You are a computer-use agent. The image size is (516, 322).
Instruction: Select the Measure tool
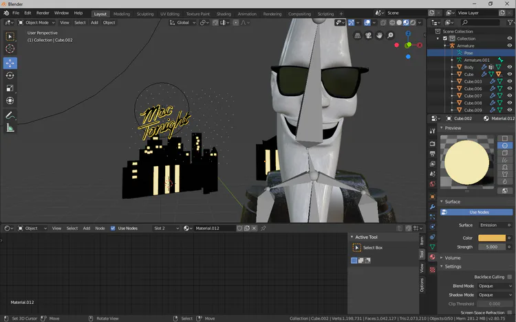click(x=10, y=128)
